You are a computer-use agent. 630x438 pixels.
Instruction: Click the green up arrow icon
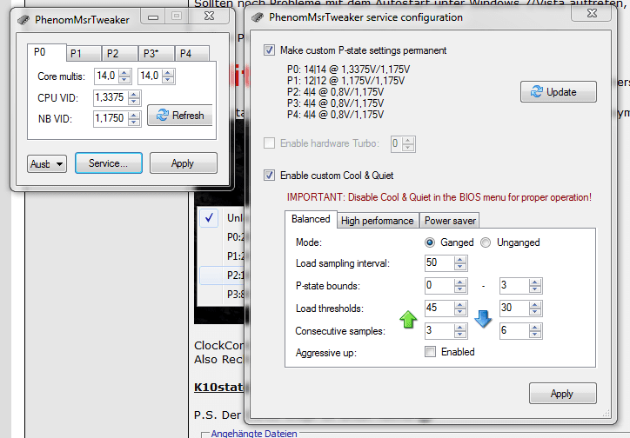408,319
